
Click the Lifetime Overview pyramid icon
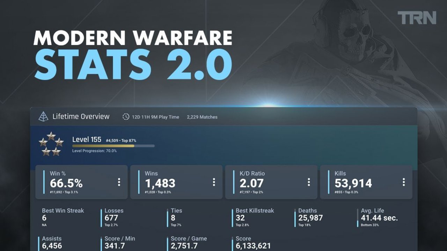43,116
